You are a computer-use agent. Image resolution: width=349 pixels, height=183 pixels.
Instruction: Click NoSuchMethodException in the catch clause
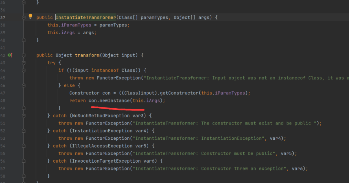(101, 116)
